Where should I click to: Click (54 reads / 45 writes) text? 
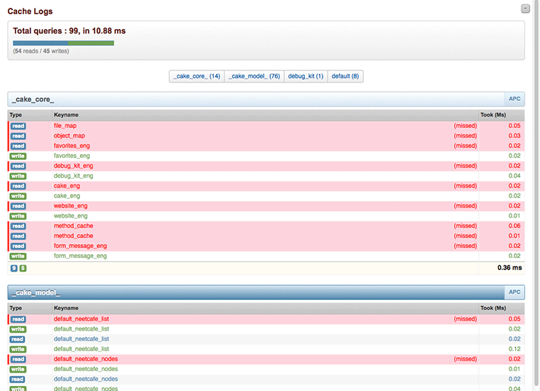click(x=41, y=51)
